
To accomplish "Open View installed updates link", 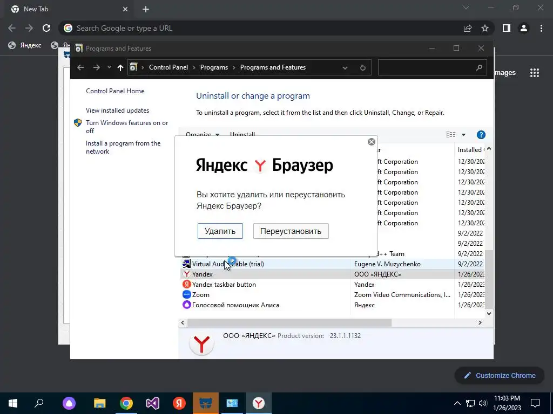I will [x=117, y=110].
